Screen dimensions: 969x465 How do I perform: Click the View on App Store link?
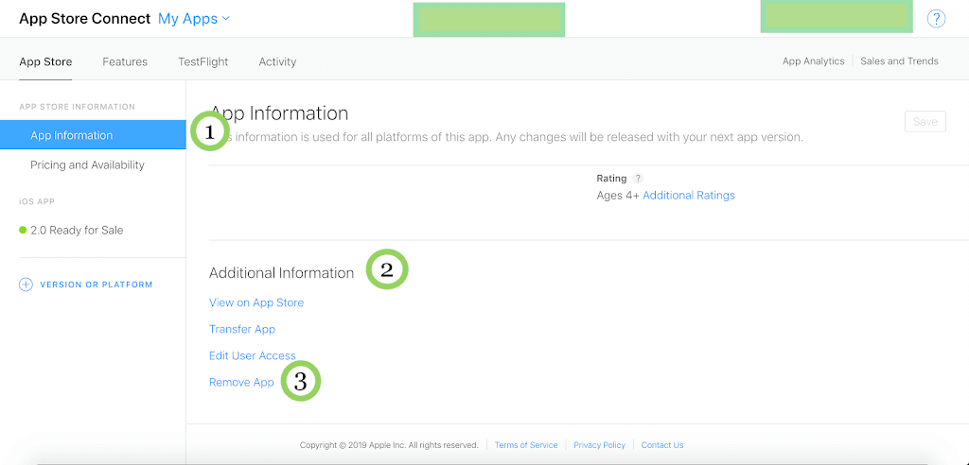click(256, 302)
